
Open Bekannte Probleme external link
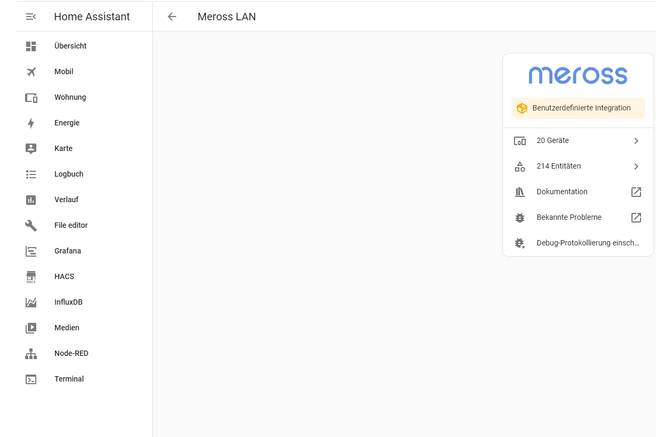point(636,218)
